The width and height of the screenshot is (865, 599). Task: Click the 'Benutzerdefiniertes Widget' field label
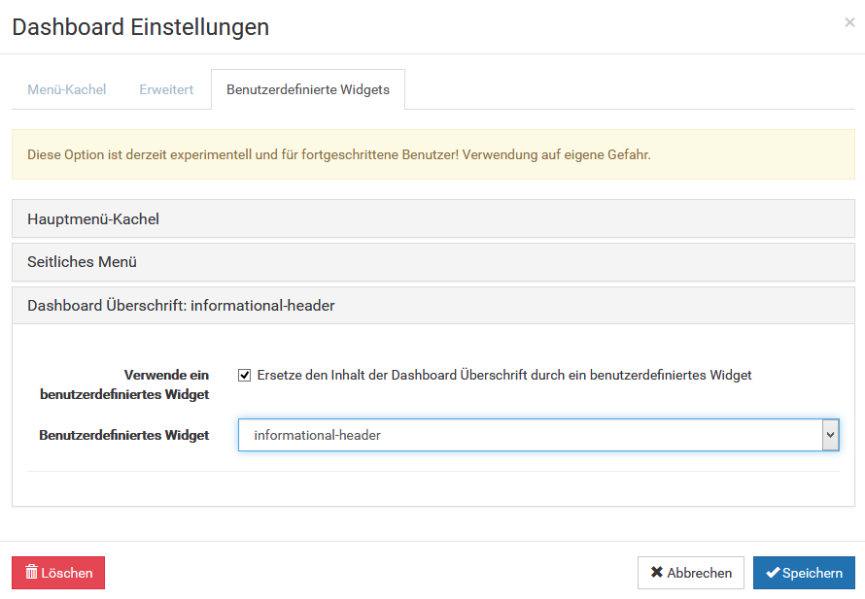(124, 436)
